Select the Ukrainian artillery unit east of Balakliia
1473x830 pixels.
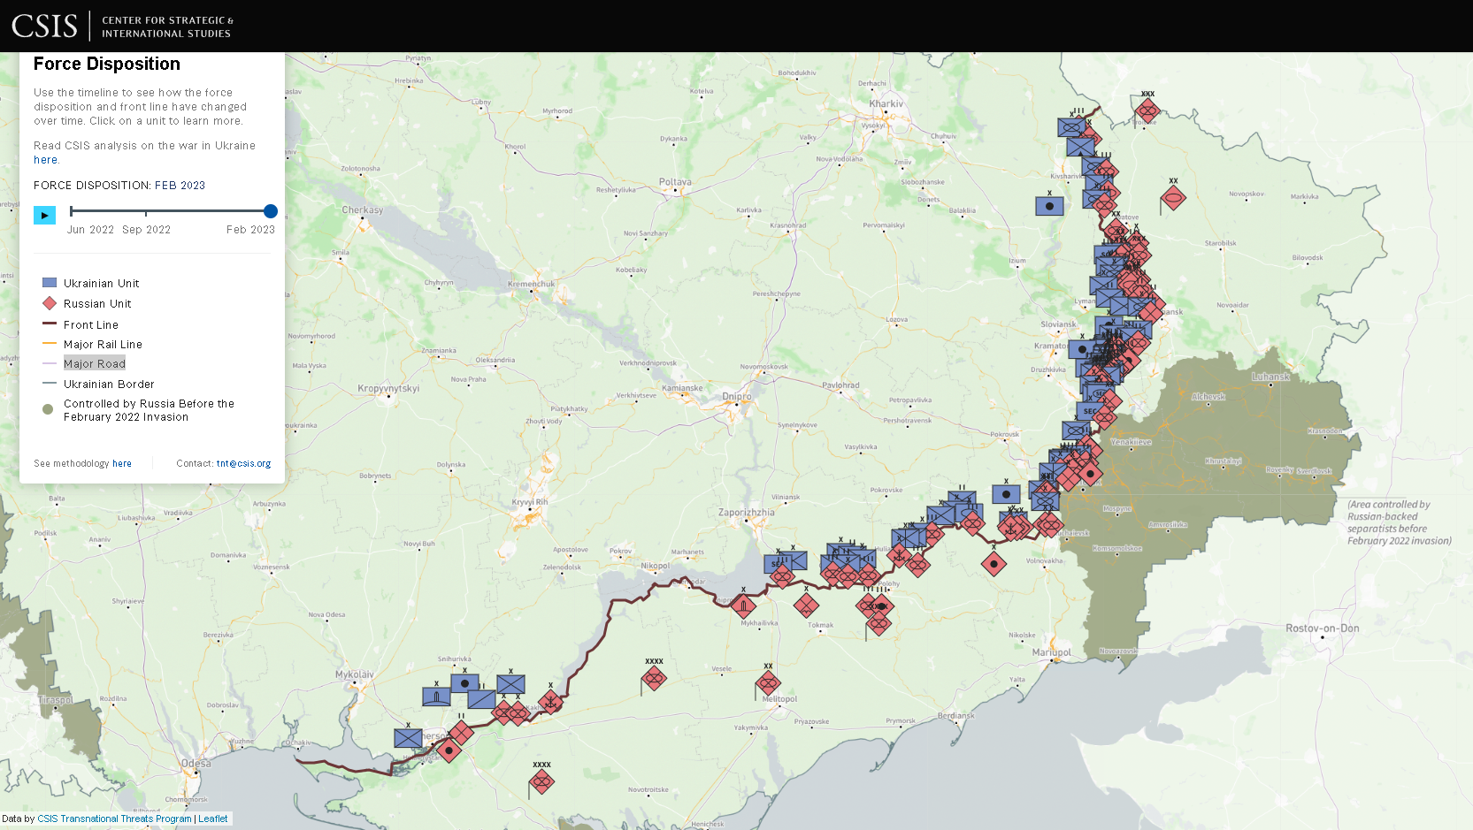click(x=1049, y=206)
